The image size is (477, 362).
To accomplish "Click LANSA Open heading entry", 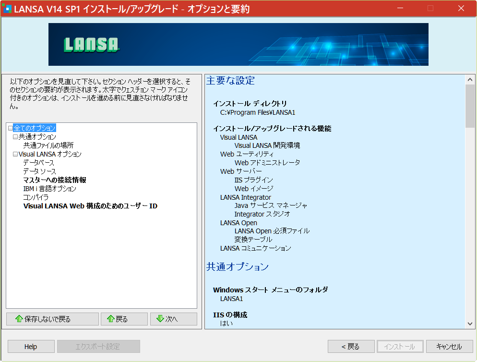I will [238, 223].
